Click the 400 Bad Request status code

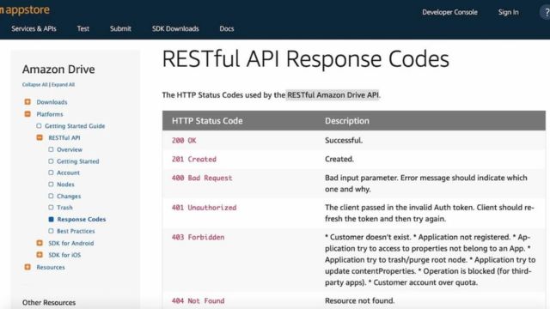(202, 178)
